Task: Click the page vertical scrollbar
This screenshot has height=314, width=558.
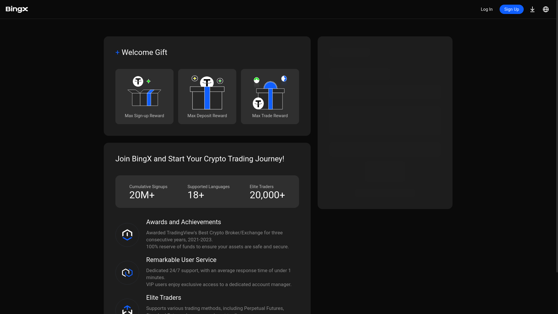Action: [x=557, y=136]
